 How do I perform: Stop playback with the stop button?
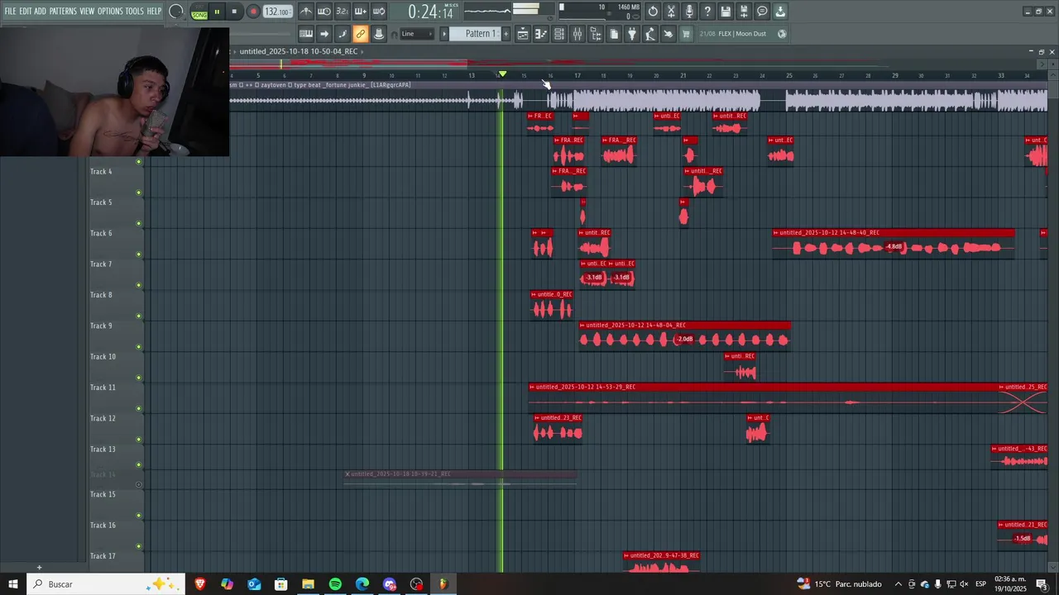[234, 12]
